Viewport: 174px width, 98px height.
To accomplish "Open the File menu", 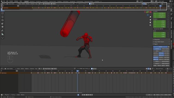I will (4, 1).
